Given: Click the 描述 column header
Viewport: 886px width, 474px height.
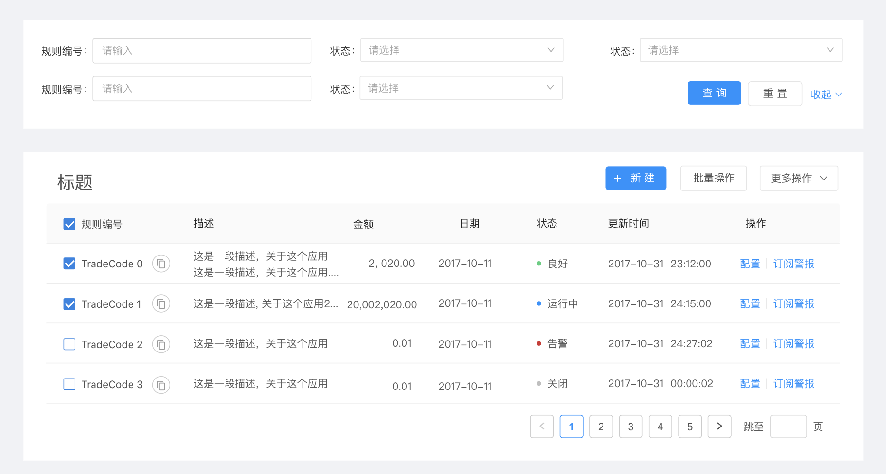Looking at the screenshot, I should click(x=204, y=223).
